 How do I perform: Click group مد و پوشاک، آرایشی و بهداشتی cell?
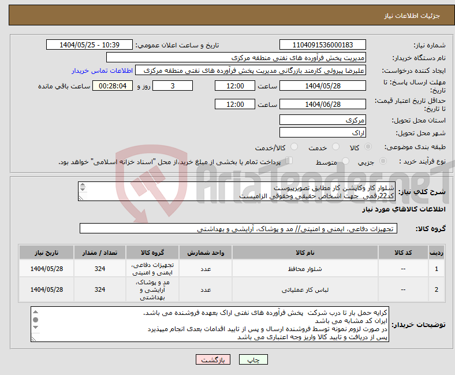coord(152,289)
